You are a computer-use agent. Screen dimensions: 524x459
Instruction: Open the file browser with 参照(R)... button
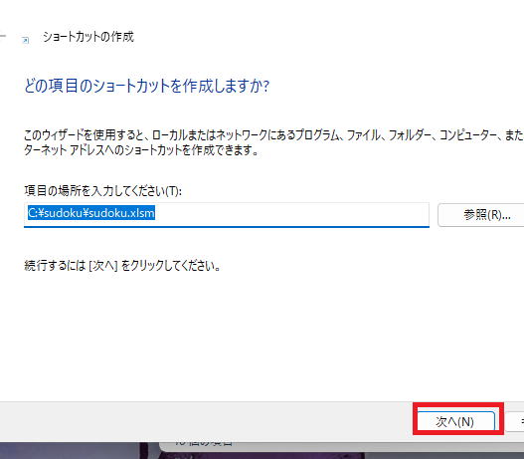pos(481,215)
